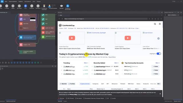Click the Portfolio button
183x103 pixels.
coord(72,84)
